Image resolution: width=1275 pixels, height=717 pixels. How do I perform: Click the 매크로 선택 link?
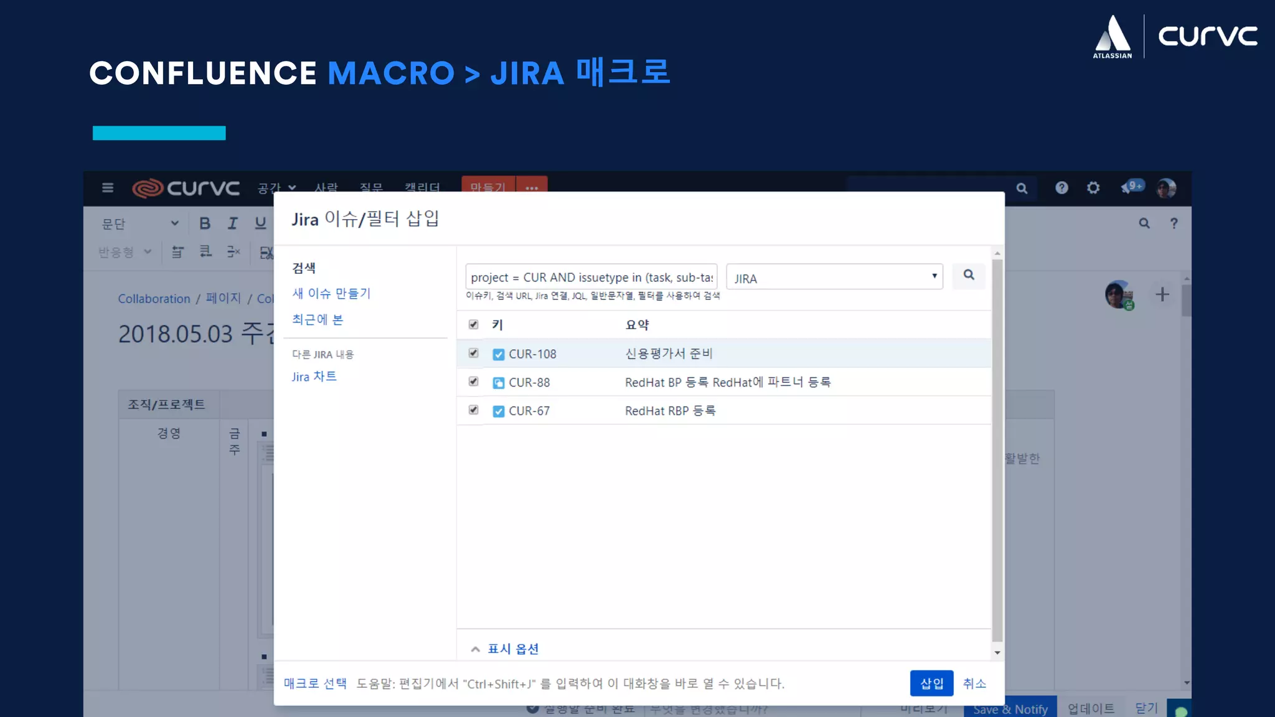point(315,683)
